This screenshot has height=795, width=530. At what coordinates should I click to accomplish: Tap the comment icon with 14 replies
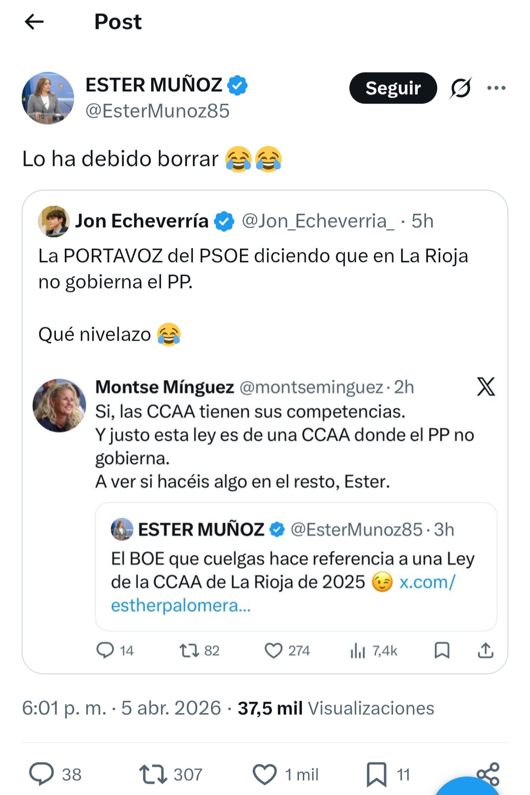coord(105,650)
